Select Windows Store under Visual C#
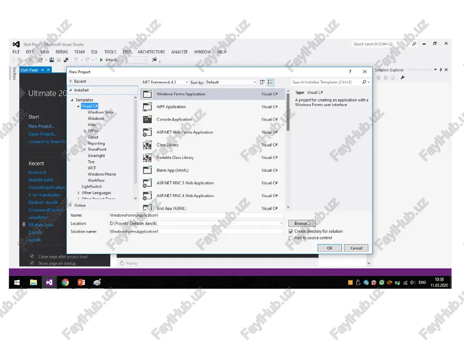 101,112
